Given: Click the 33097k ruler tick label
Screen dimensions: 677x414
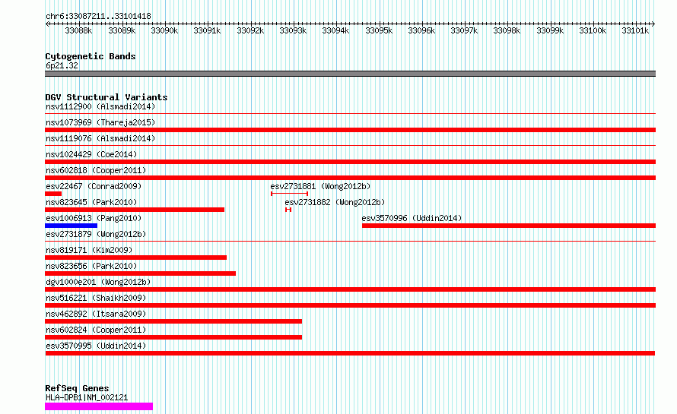Looking at the screenshot, I should pyautogui.click(x=464, y=30).
